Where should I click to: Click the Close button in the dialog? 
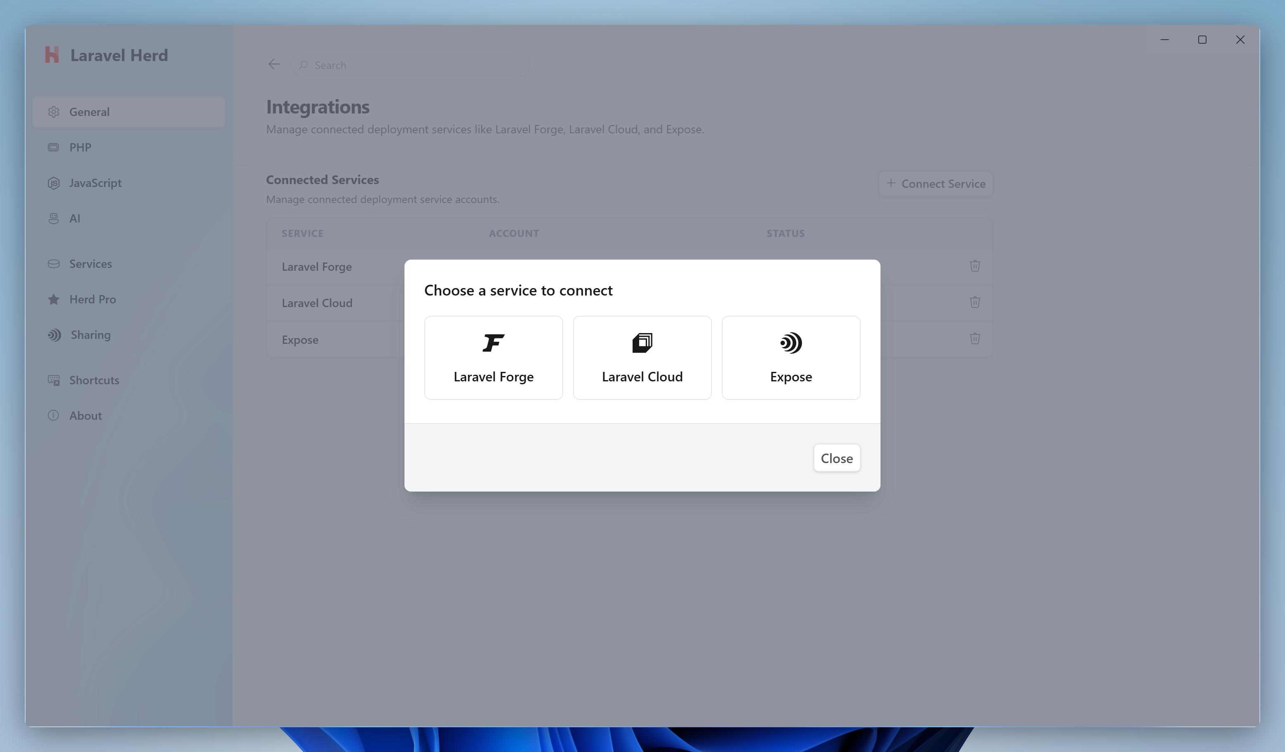coord(836,458)
